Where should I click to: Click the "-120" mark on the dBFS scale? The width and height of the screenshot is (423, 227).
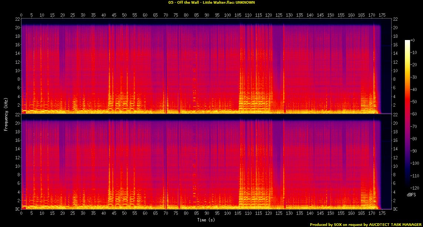point(415,188)
